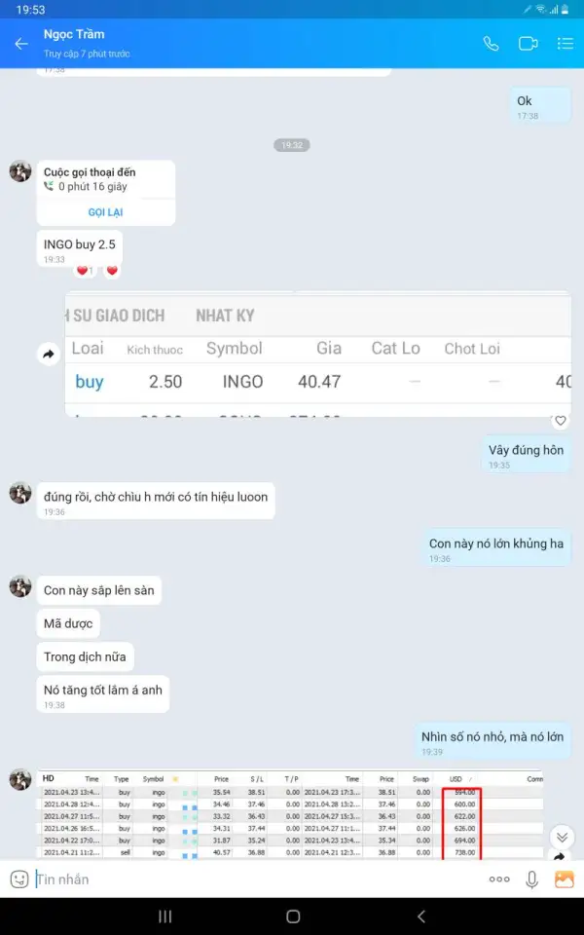Go back using the header arrow

point(21,44)
